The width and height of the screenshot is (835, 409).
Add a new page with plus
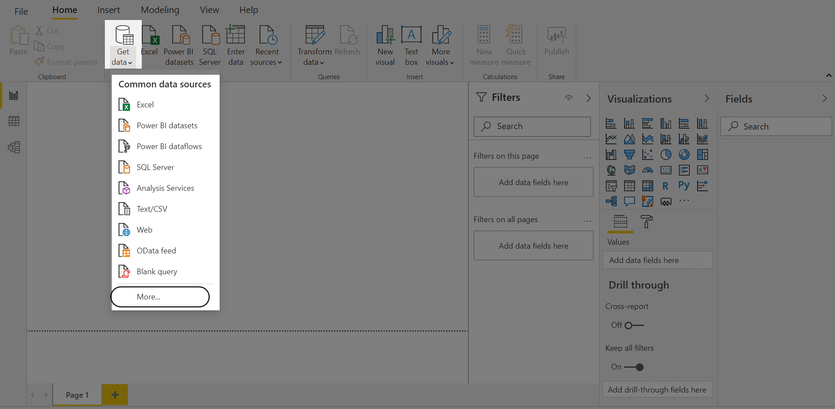115,395
